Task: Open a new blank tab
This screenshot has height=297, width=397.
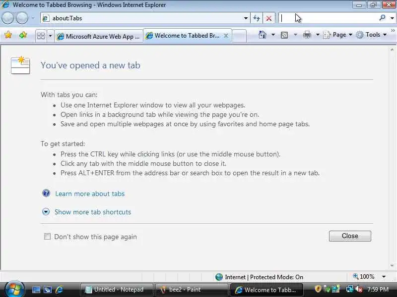Action: 239,36
